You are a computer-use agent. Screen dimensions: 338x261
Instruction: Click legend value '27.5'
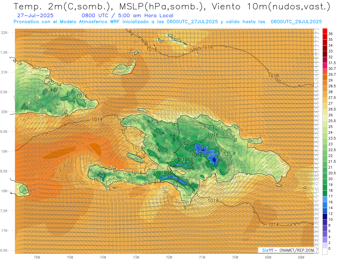click(x=332, y=98)
